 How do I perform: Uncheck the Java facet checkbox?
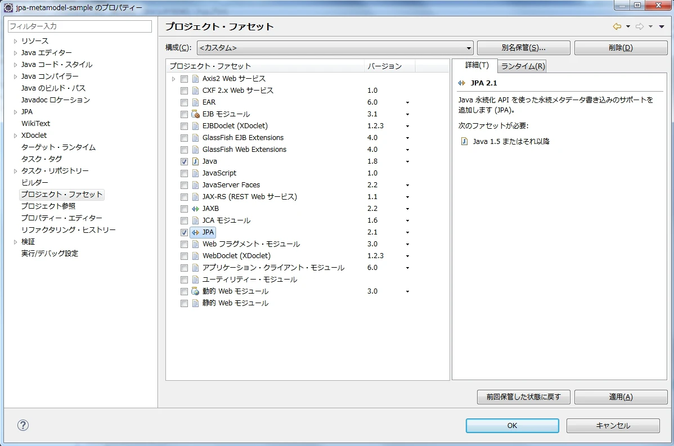pos(185,161)
